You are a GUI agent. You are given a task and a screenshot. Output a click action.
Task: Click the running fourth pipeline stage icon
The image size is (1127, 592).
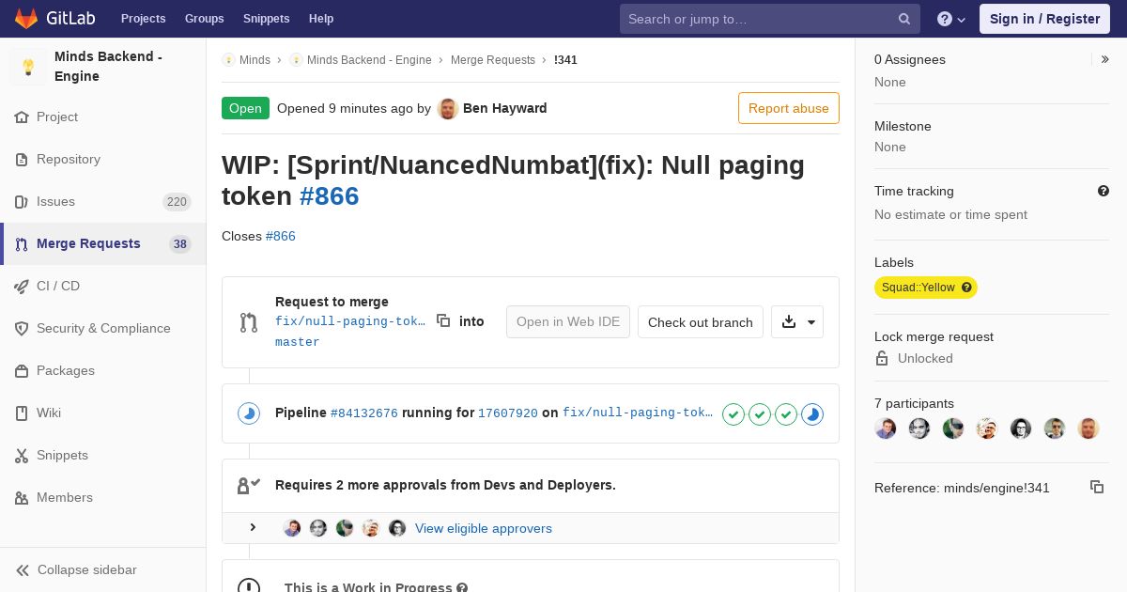click(x=812, y=413)
